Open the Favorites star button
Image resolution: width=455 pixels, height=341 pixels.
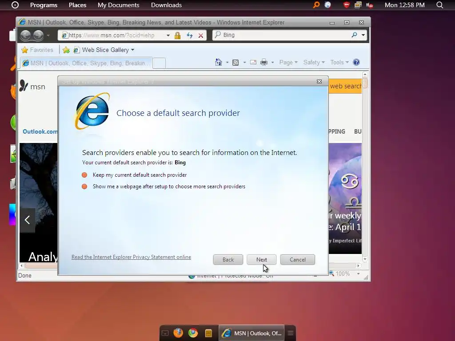coord(37,50)
